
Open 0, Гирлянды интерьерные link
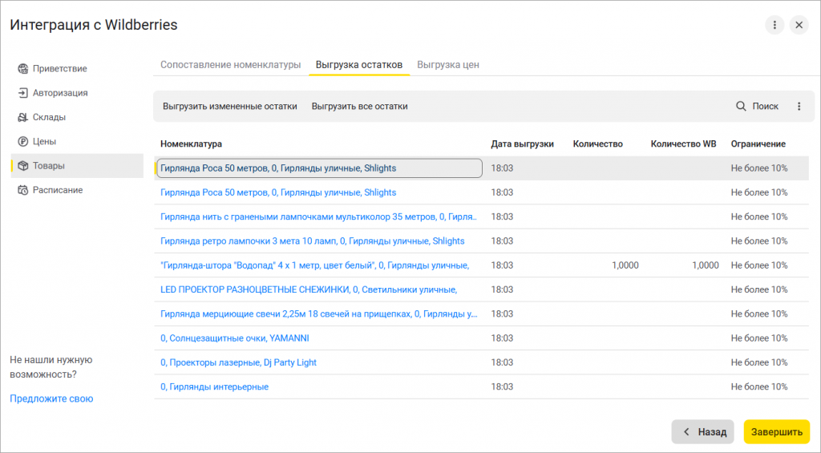[x=214, y=386]
